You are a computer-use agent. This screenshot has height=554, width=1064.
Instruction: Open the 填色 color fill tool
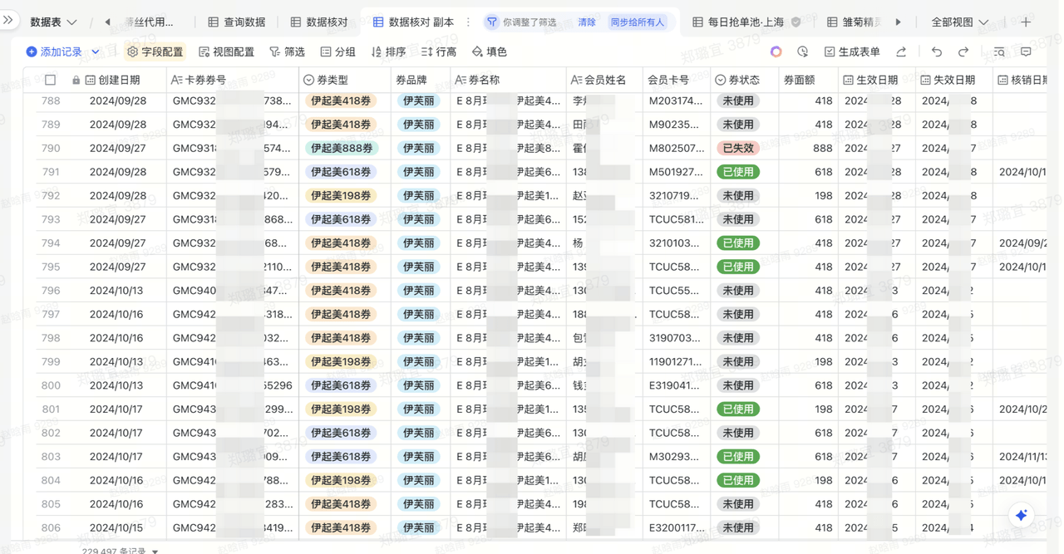(x=490, y=51)
